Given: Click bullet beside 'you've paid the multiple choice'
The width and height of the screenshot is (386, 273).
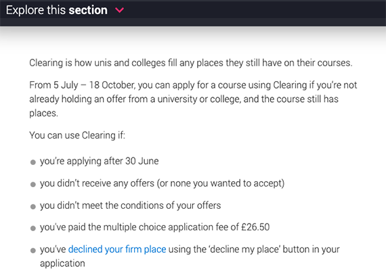Looking at the screenshot, I should [x=33, y=228].
